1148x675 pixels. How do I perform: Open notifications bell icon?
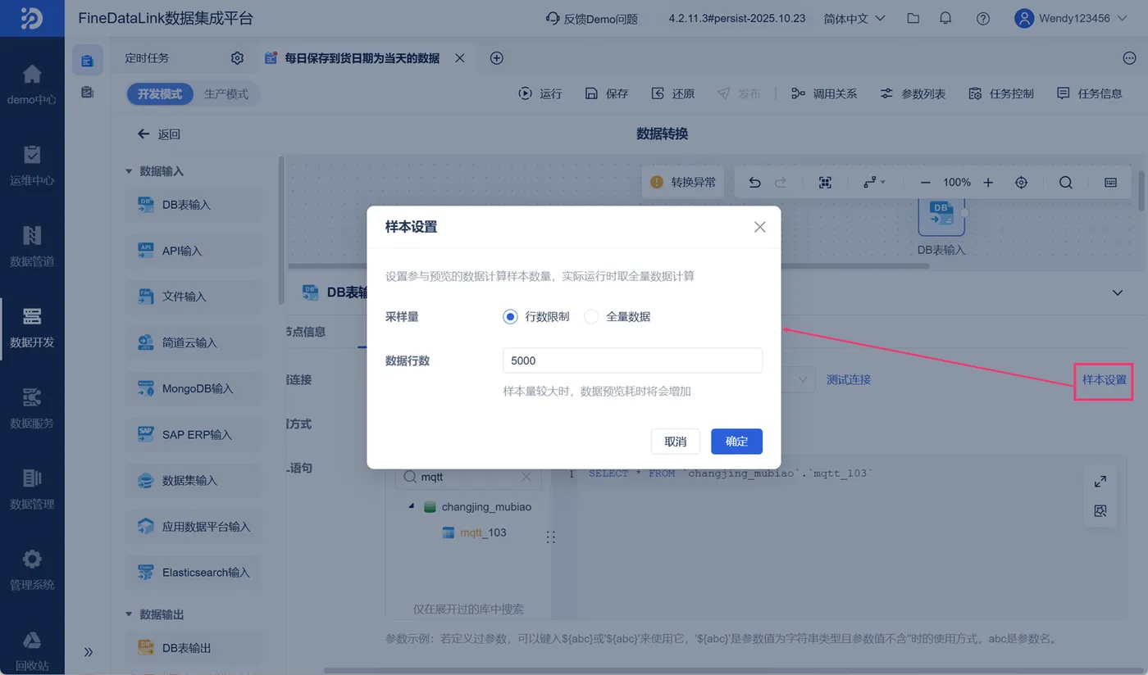point(945,18)
